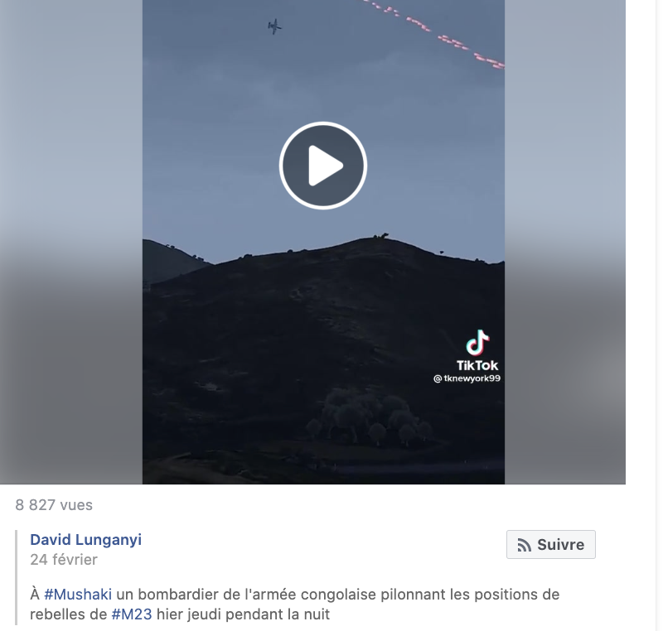Click the blurred right video margin
This screenshot has height=631, width=663.
pos(565,242)
